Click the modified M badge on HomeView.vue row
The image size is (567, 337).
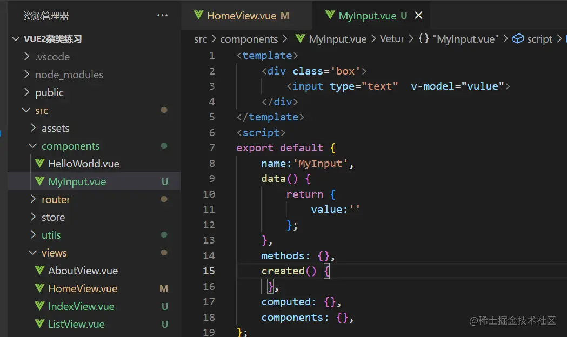click(164, 288)
